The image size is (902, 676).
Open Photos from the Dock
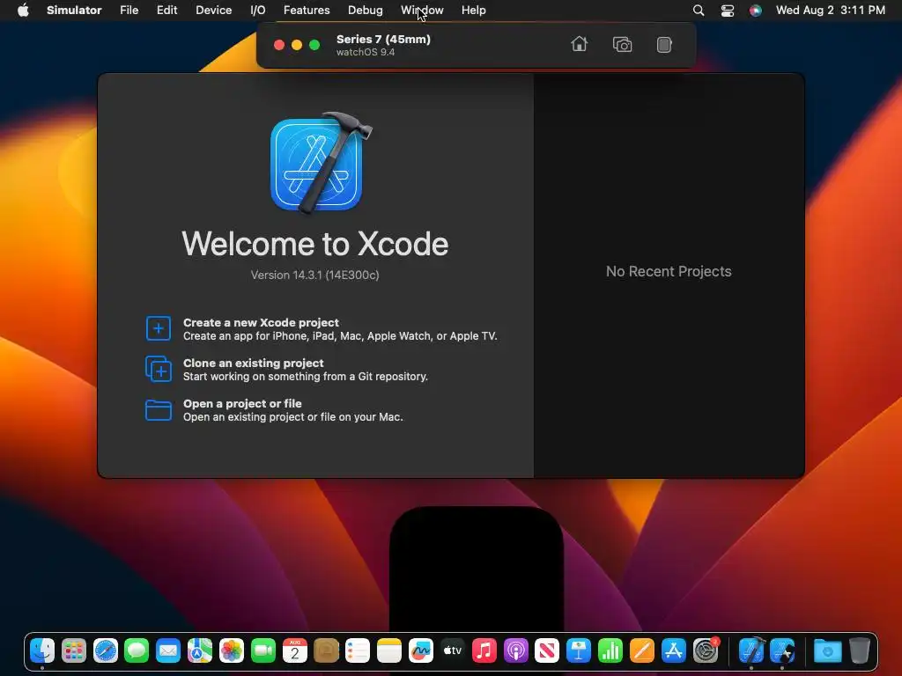[232, 650]
